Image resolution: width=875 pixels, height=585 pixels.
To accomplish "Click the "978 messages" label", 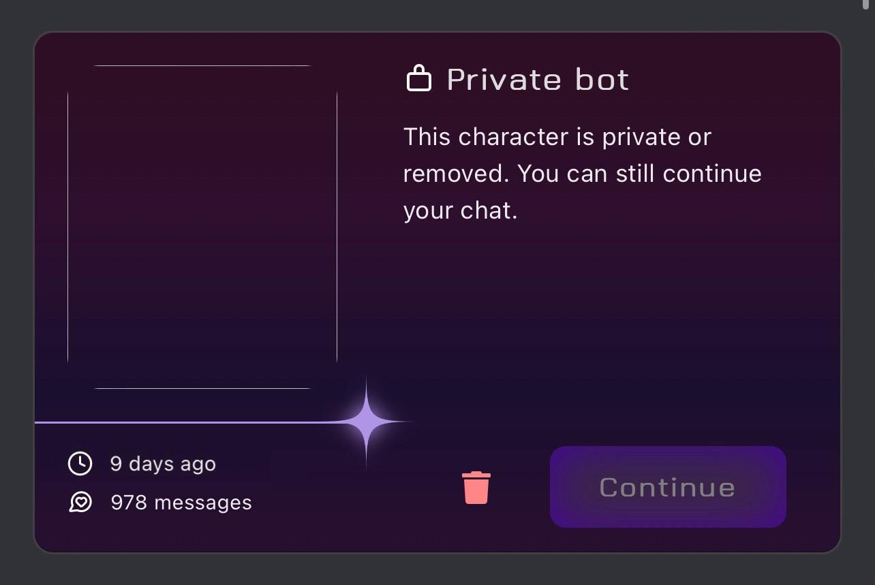I will coord(181,503).
